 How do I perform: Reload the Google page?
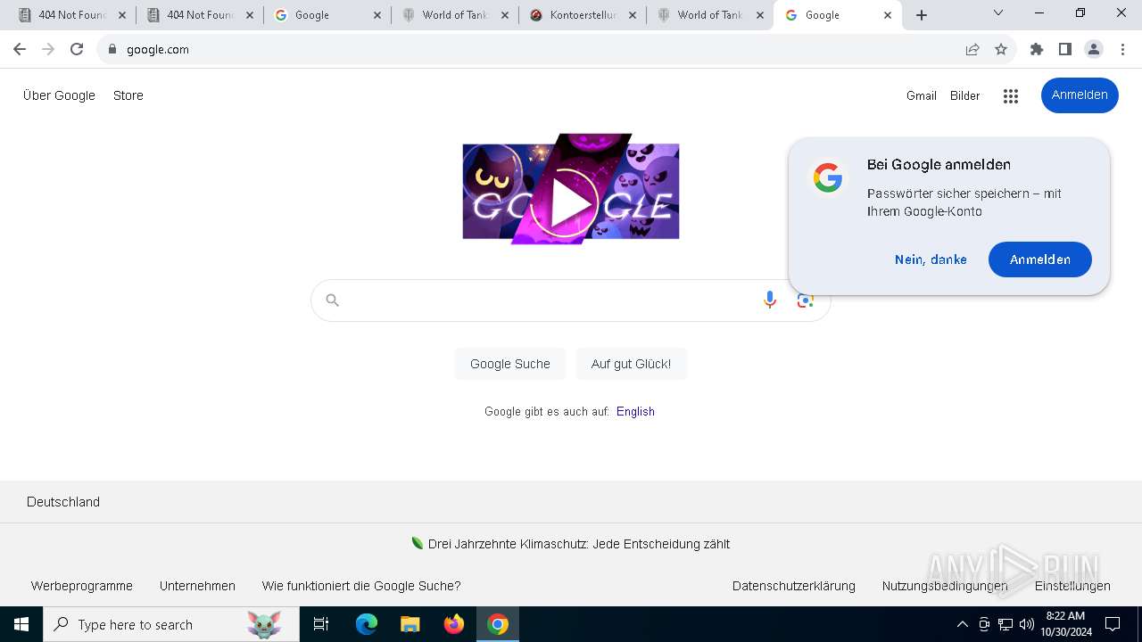77,49
